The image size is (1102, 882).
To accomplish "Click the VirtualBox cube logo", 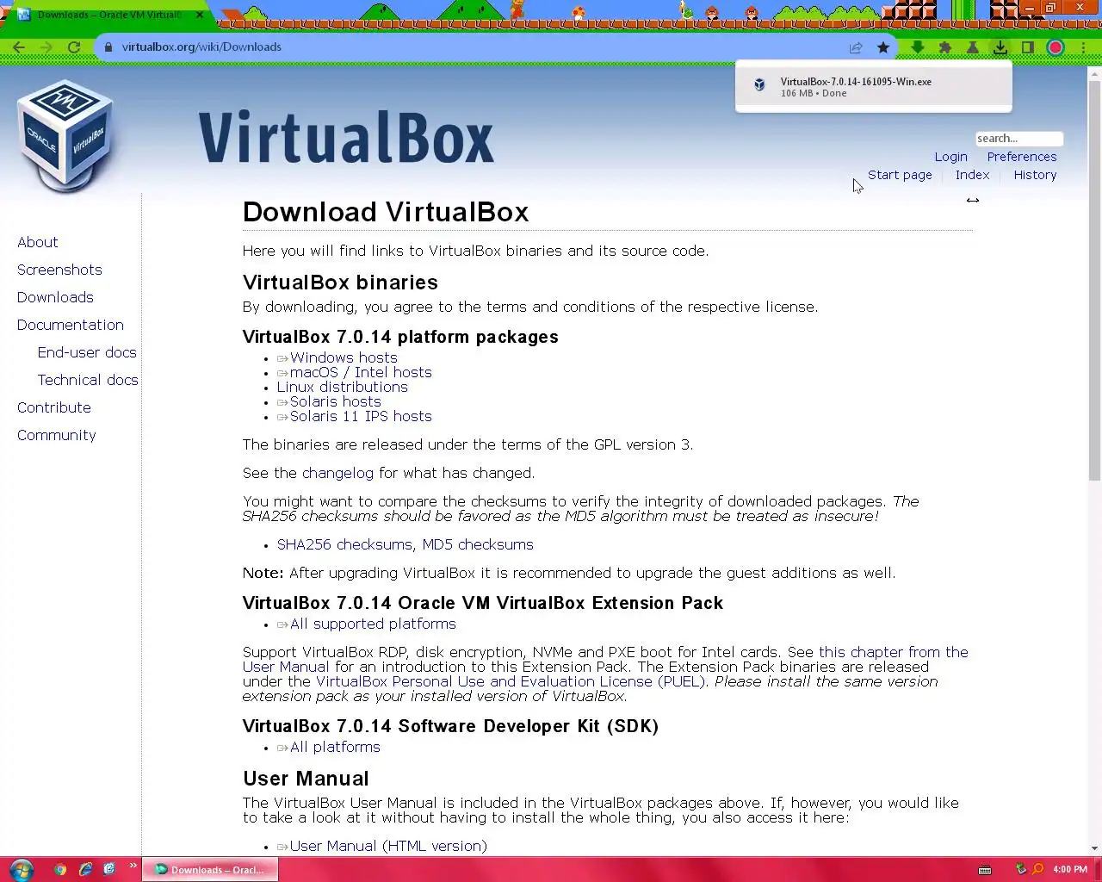I will pyautogui.click(x=65, y=135).
